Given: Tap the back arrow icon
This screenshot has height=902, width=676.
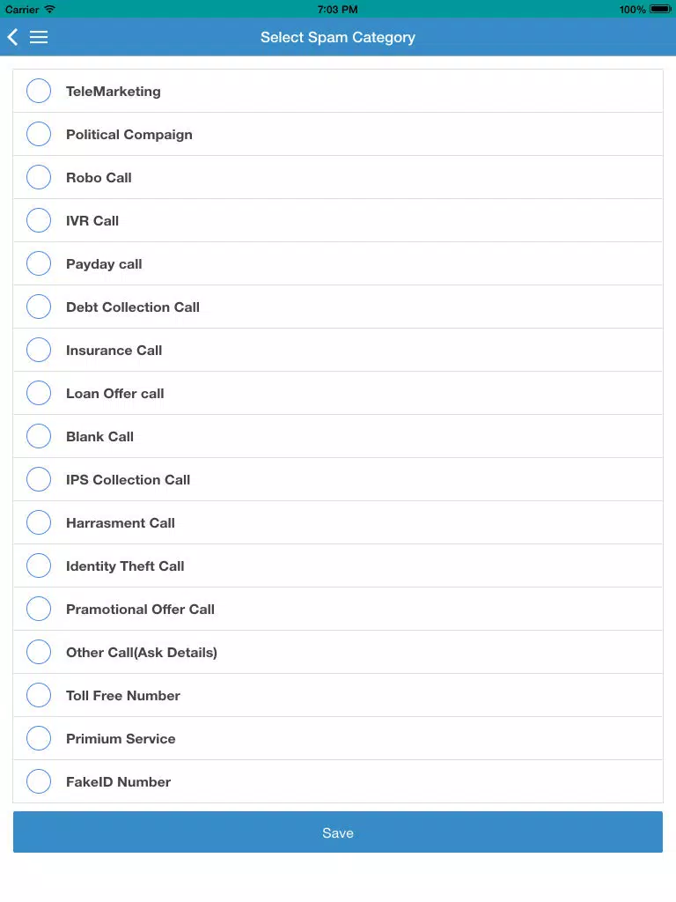Looking at the screenshot, I should 12,37.
